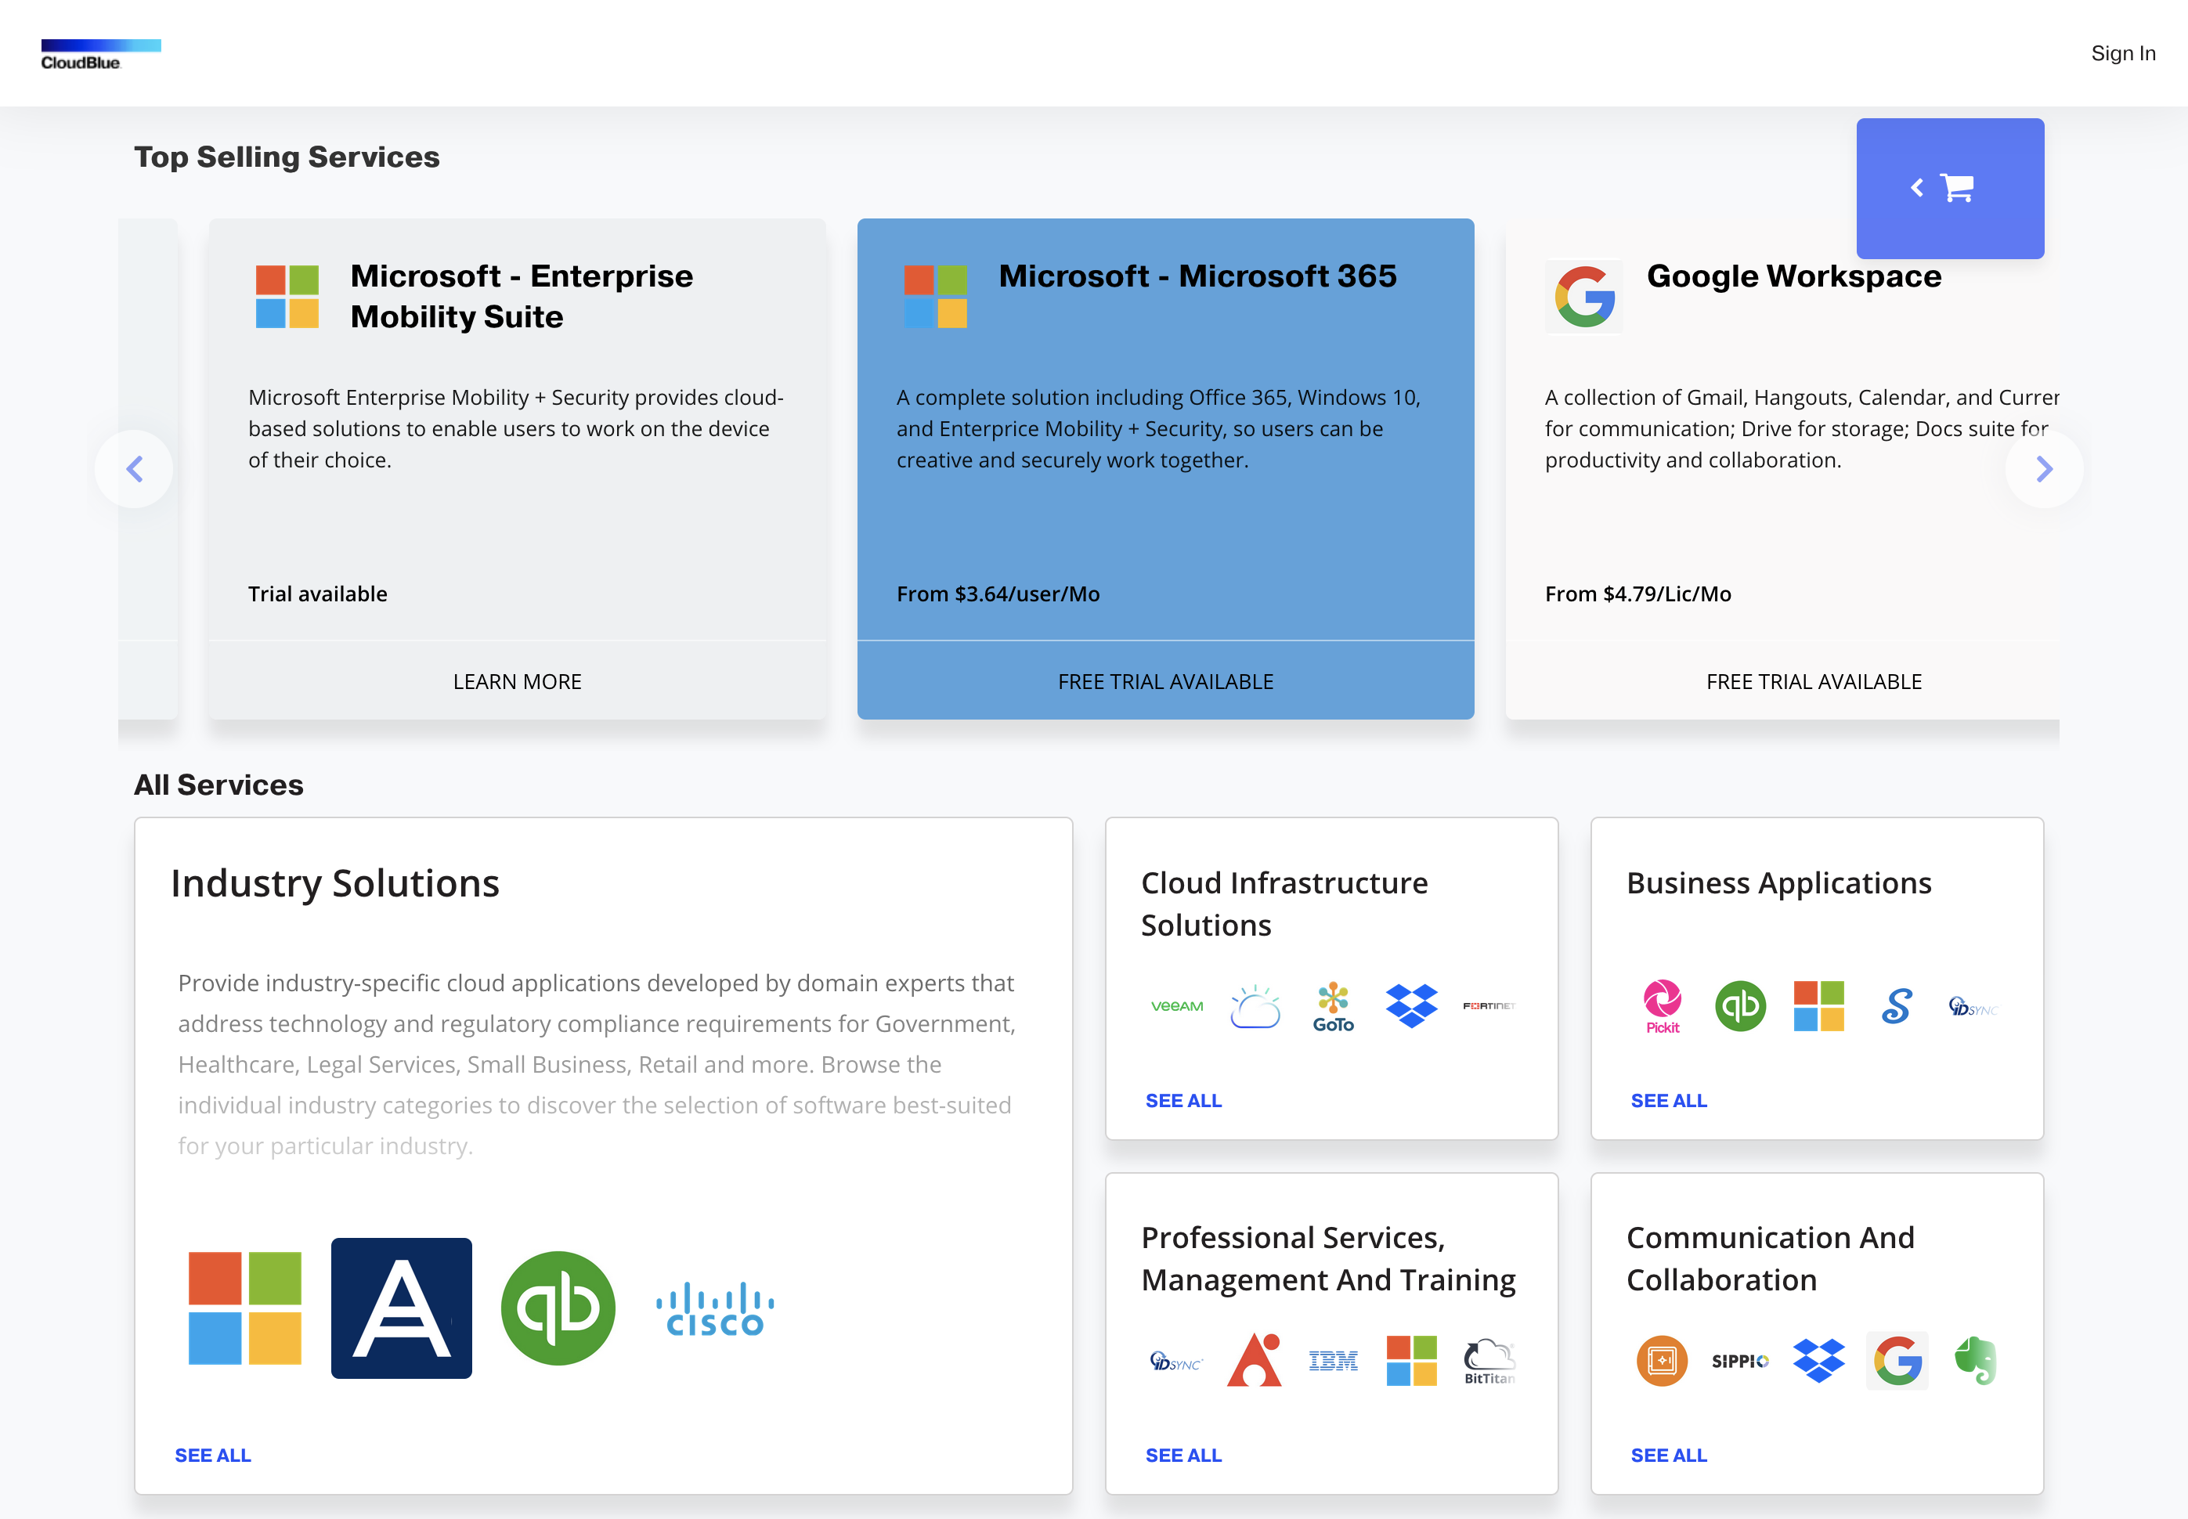The width and height of the screenshot is (2188, 1519).
Task: Click LEARN MORE on Enterprise Mobility Suite
Action: pos(517,681)
